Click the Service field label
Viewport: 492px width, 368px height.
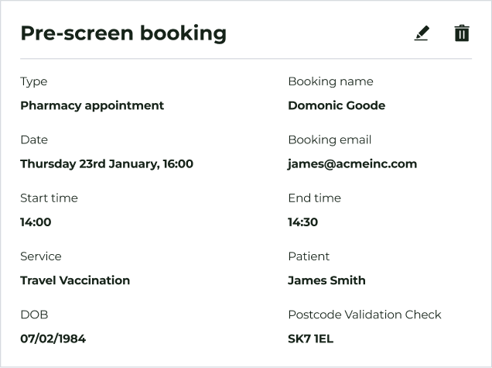(41, 256)
